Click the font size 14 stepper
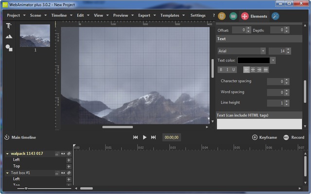311x194 pixels. click(288, 51)
